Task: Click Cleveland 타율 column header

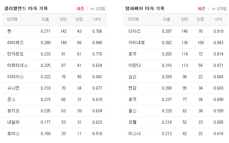Action: point(45,19)
